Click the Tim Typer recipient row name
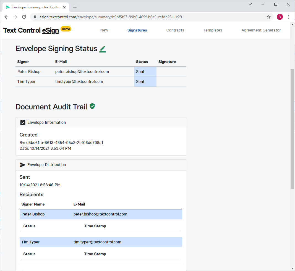The image size is (295, 271). (30, 242)
